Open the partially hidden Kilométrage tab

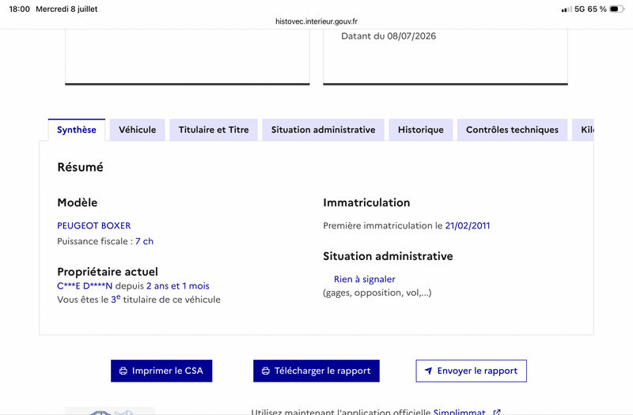pos(583,130)
